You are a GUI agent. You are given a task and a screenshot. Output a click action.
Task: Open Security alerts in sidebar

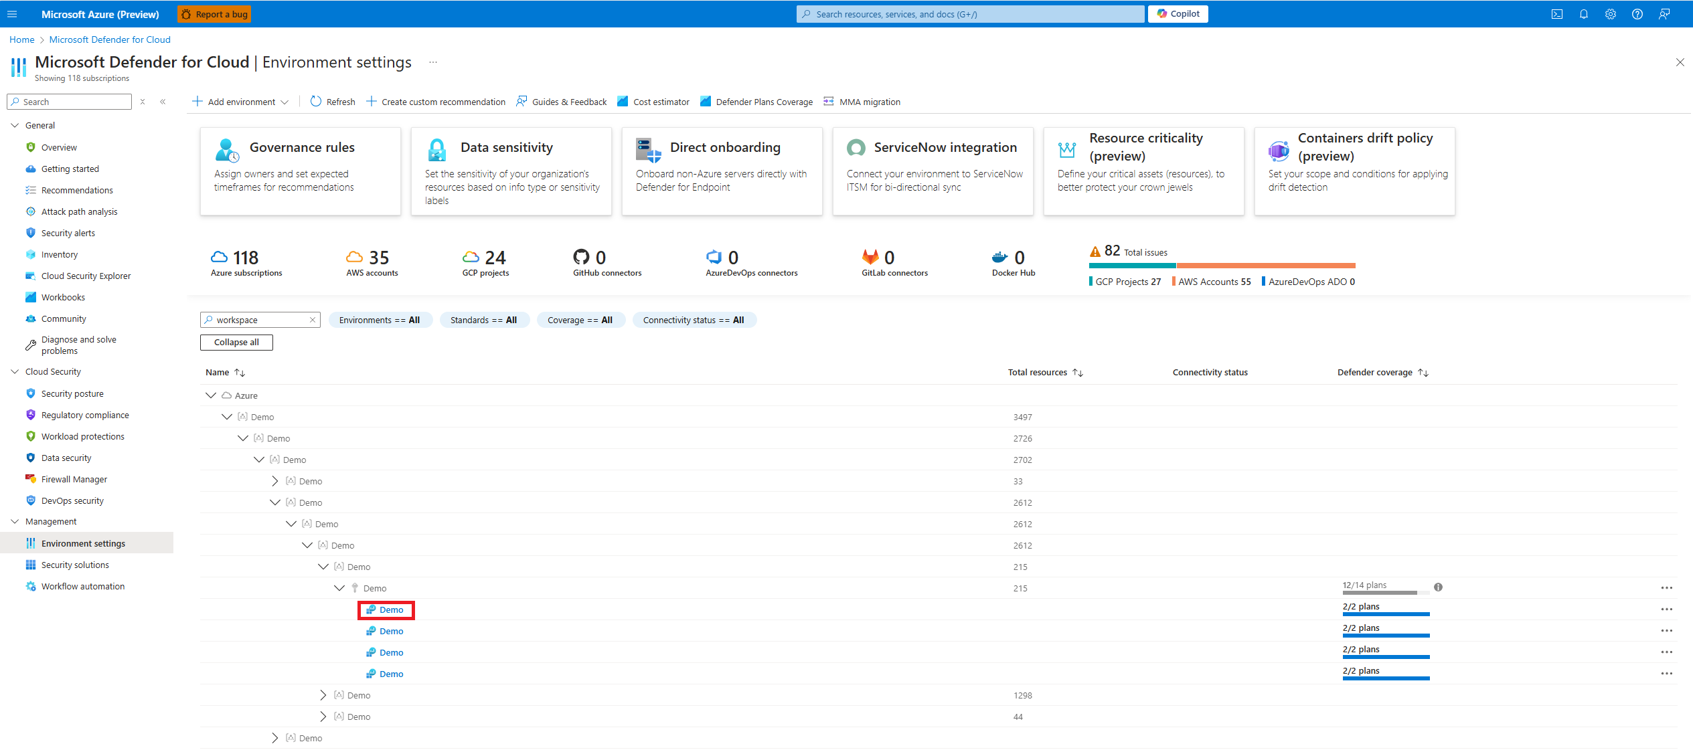point(68,233)
